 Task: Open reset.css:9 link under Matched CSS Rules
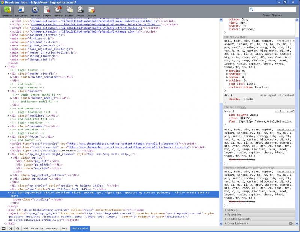click(x=285, y=41)
